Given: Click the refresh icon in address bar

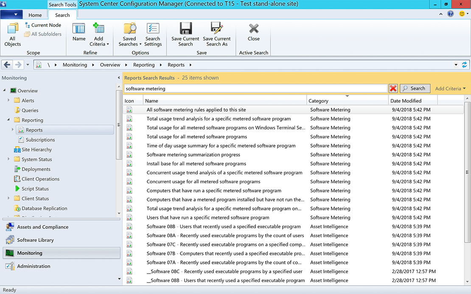Looking at the screenshot, I should pos(464,65).
